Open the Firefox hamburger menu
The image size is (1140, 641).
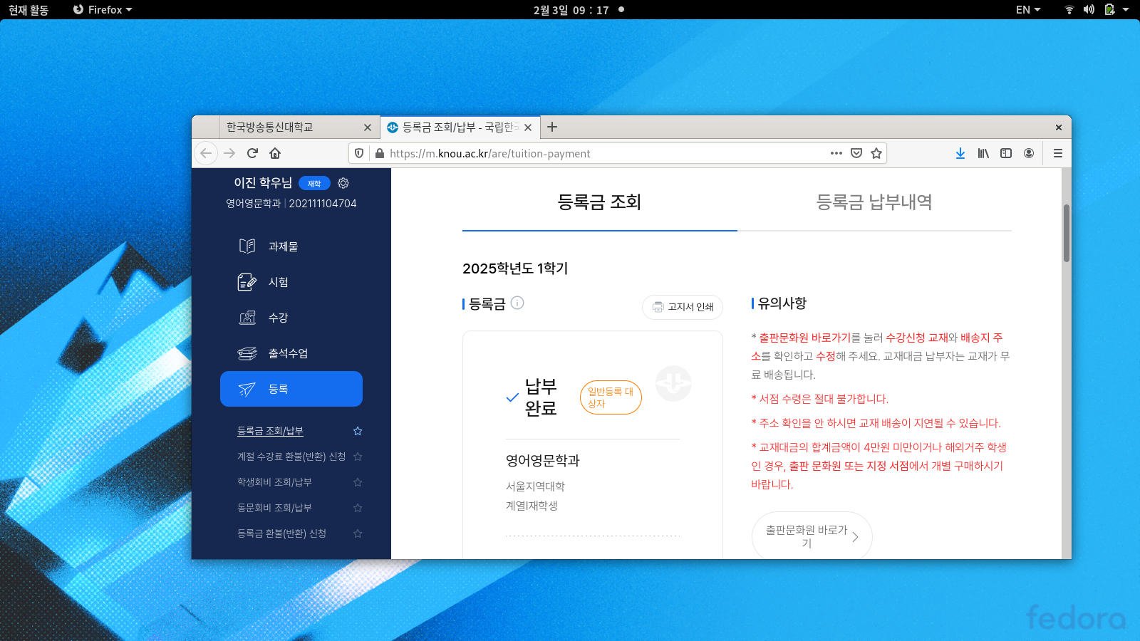pos(1058,153)
